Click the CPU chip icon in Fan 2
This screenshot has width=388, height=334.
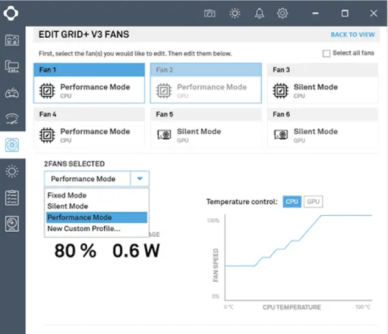[x=164, y=91]
